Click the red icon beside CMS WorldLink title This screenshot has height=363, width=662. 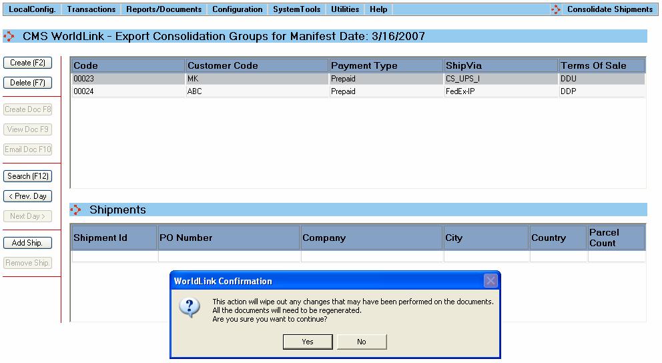(9, 37)
